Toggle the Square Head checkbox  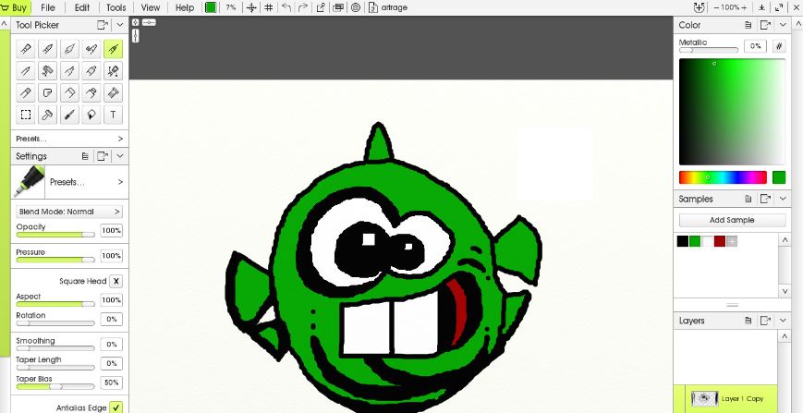(x=116, y=281)
